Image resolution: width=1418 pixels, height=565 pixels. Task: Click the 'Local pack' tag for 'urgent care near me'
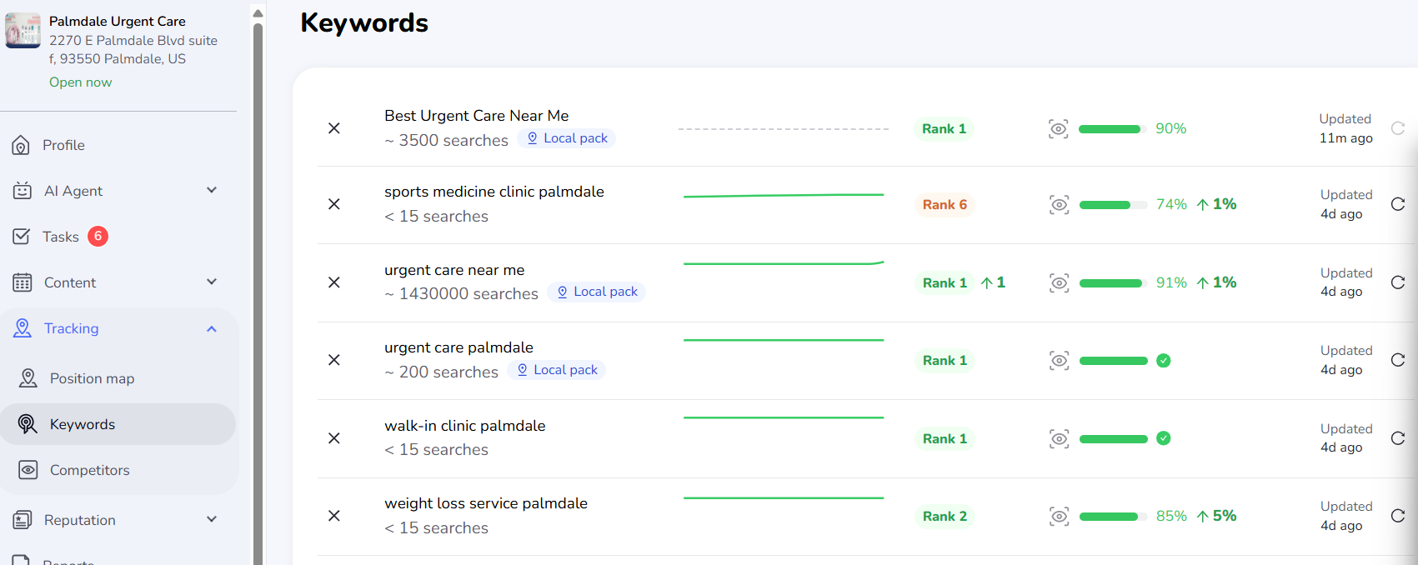[597, 292]
